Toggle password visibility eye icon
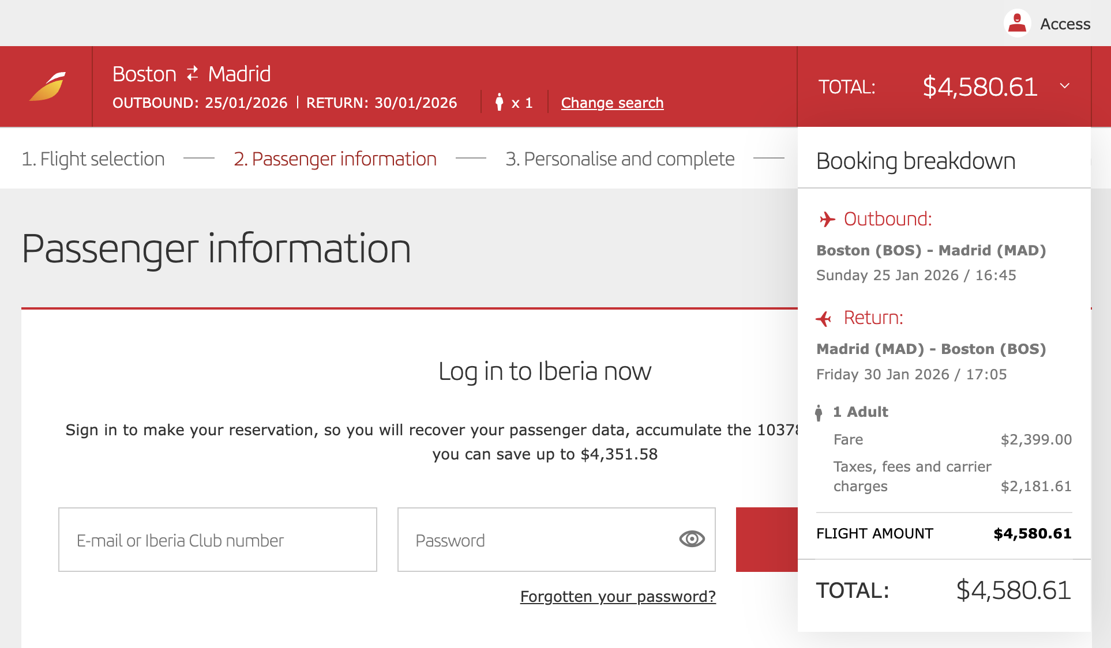 click(692, 539)
